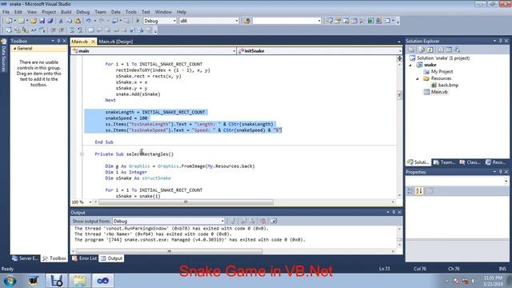The image size is (512, 288).
Task: Click the Properties icon in Solution Explorer toolbar
Action: coord(411,50)
